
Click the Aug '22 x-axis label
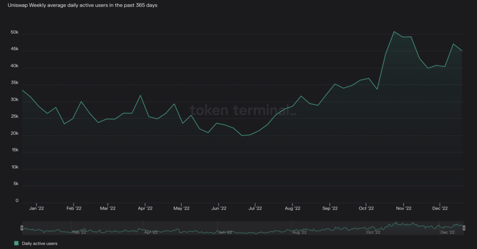point(293,208)
